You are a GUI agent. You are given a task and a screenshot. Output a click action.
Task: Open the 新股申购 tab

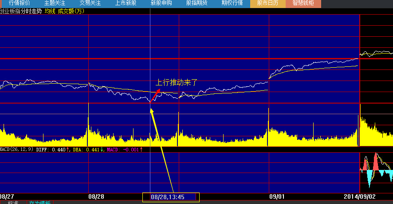pyautogui.click(x=161, y=4)
